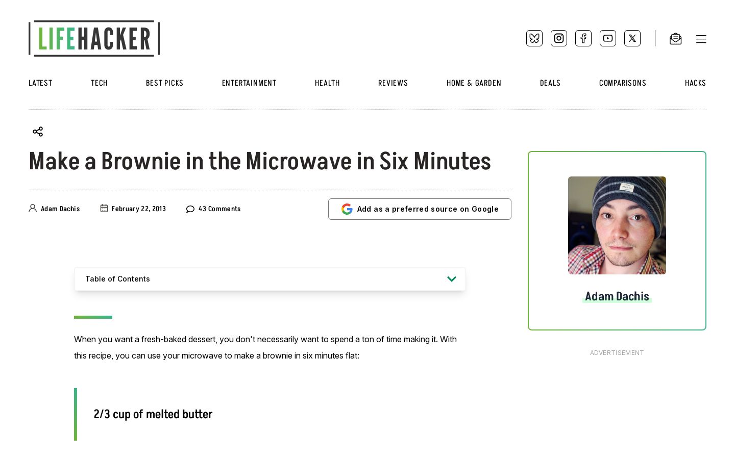Click the newsletter envelope icon
Image resolution: width=735 pixels, height=459 pixels.
(x=675, y=39)
